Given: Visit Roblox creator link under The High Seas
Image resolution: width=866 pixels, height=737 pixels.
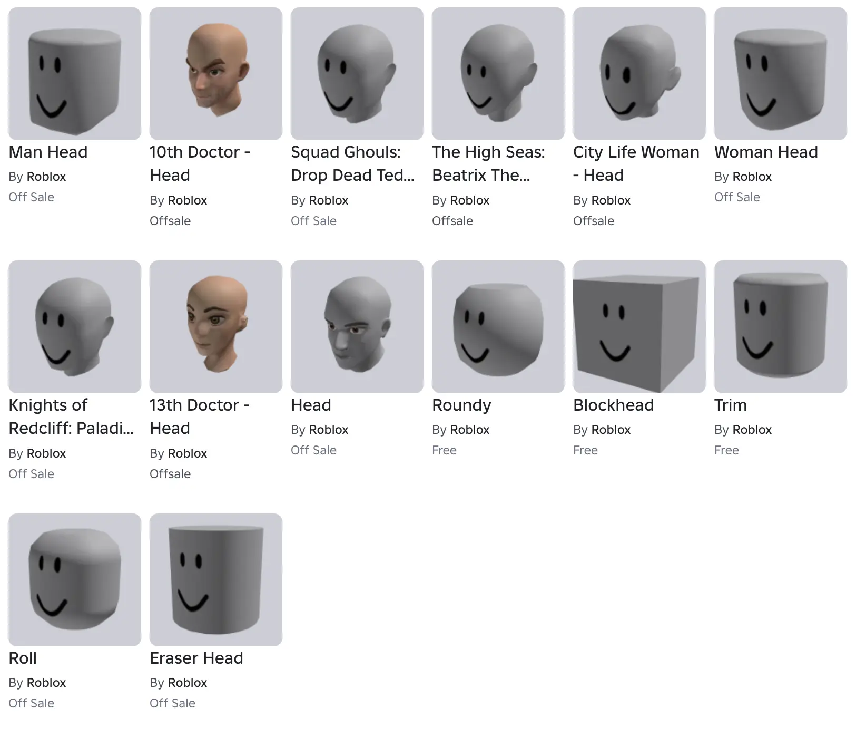Looking at the screenshot, I should click(x=470, y=200).
